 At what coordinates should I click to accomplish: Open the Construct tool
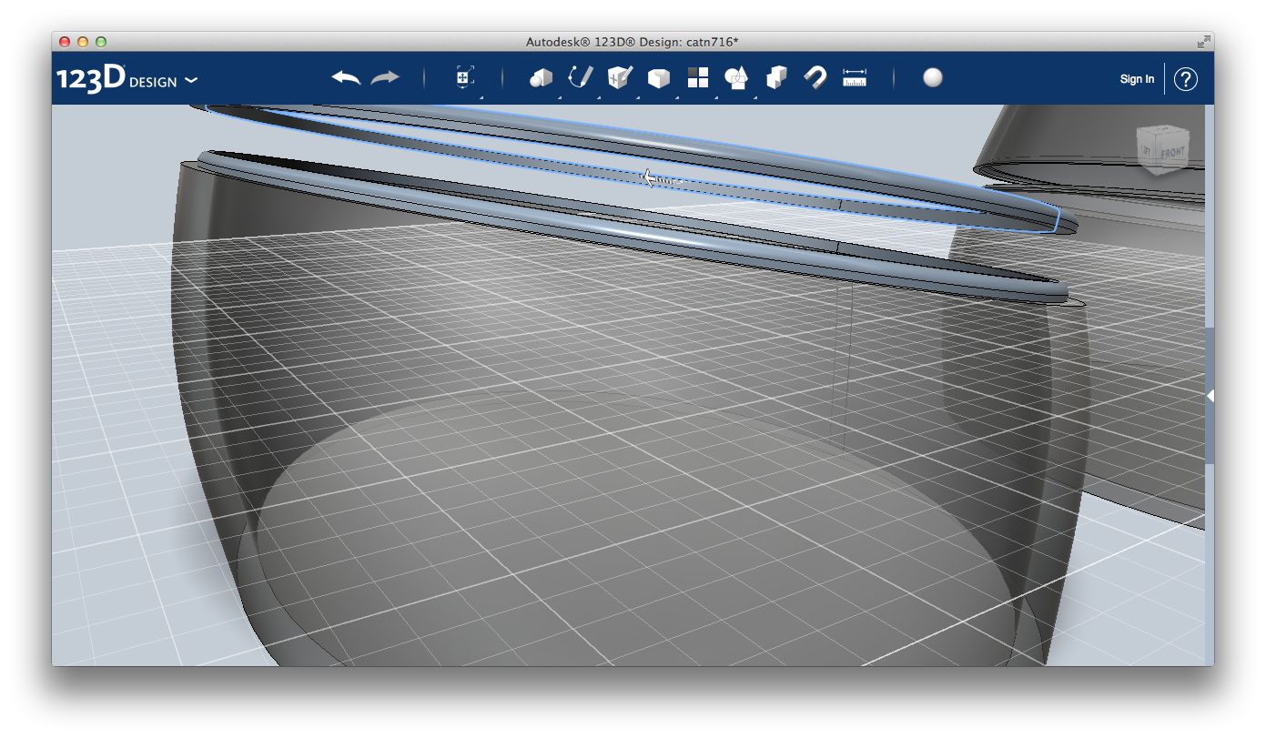[x=620, y=77]
